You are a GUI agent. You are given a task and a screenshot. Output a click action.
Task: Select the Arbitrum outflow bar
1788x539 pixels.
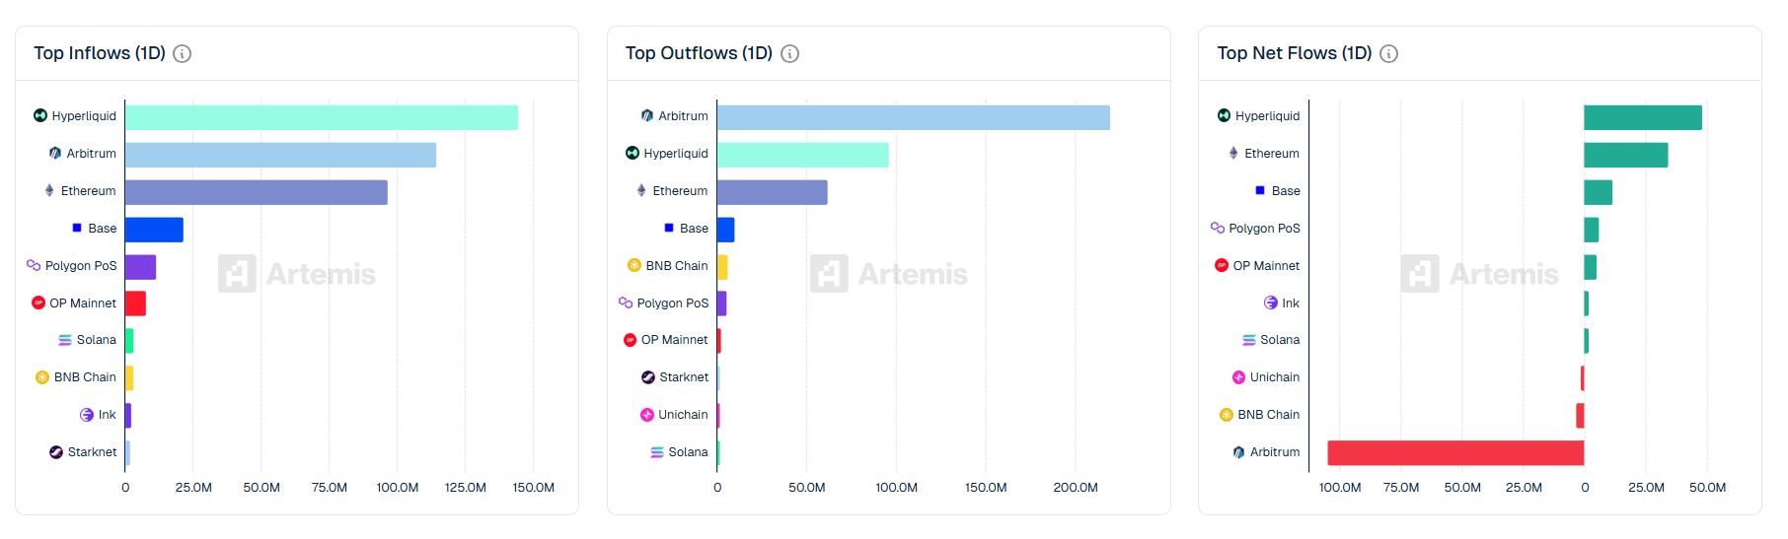coord(913,117)
